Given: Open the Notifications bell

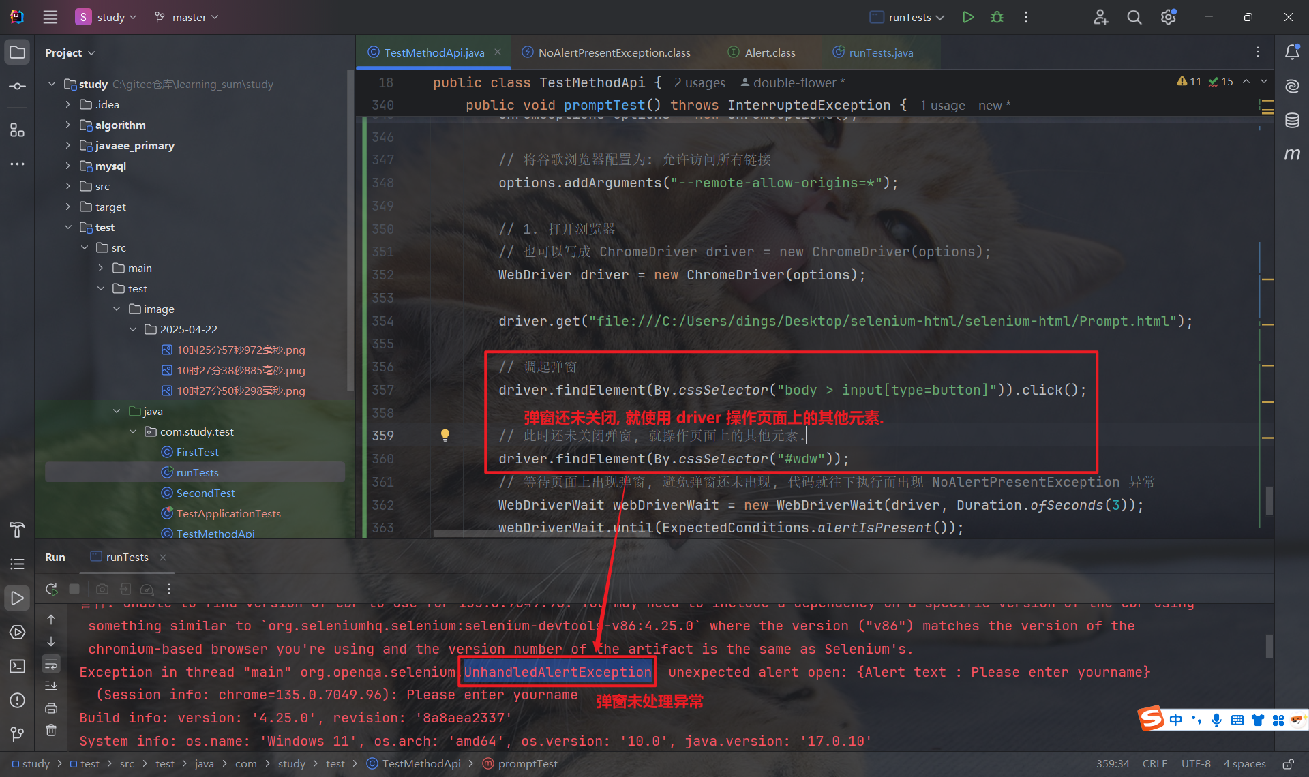Looking at the screenshot, I should pyautogui.click(x=1292, y=52).
